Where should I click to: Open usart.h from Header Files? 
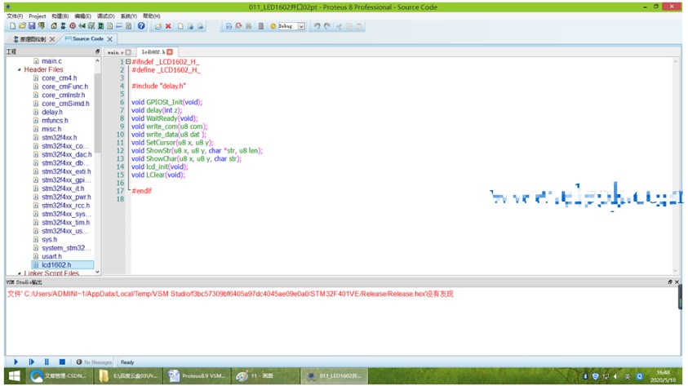pos(51,256)
